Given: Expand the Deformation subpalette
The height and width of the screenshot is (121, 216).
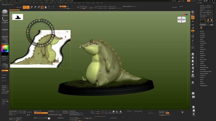Looking at the screenshot, I should [203, 49].
